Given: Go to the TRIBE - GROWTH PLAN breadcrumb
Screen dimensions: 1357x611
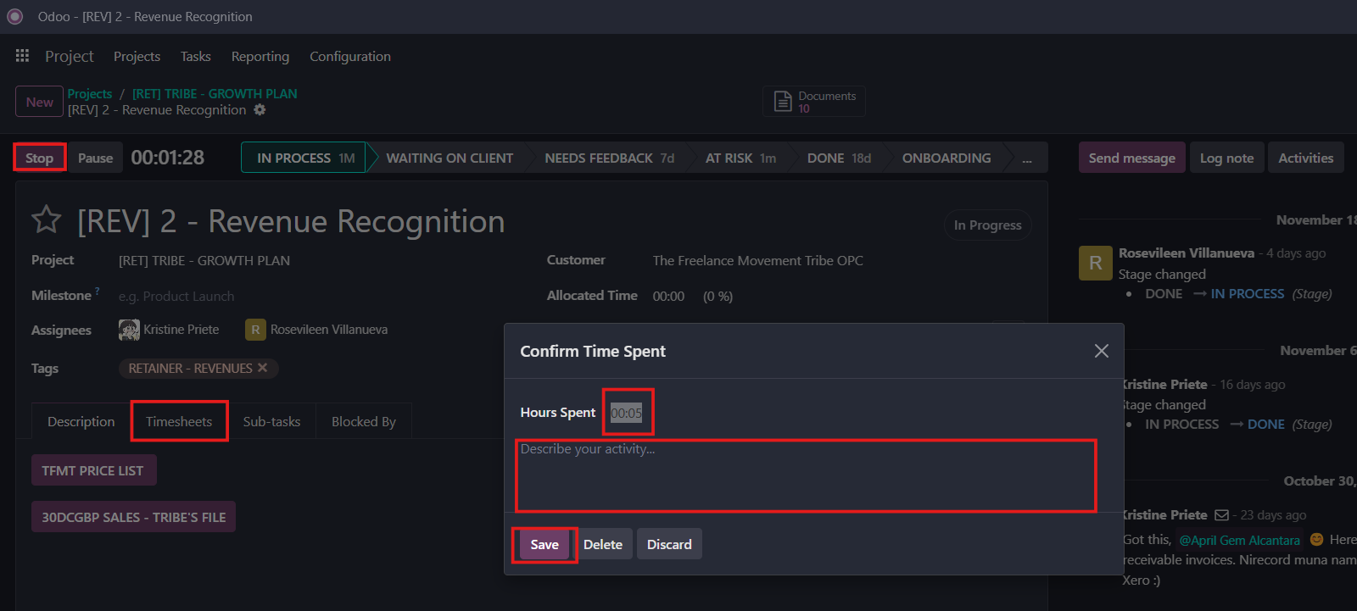Looking at the screenshot, I should pyautogui.click(x=214, y=94).
